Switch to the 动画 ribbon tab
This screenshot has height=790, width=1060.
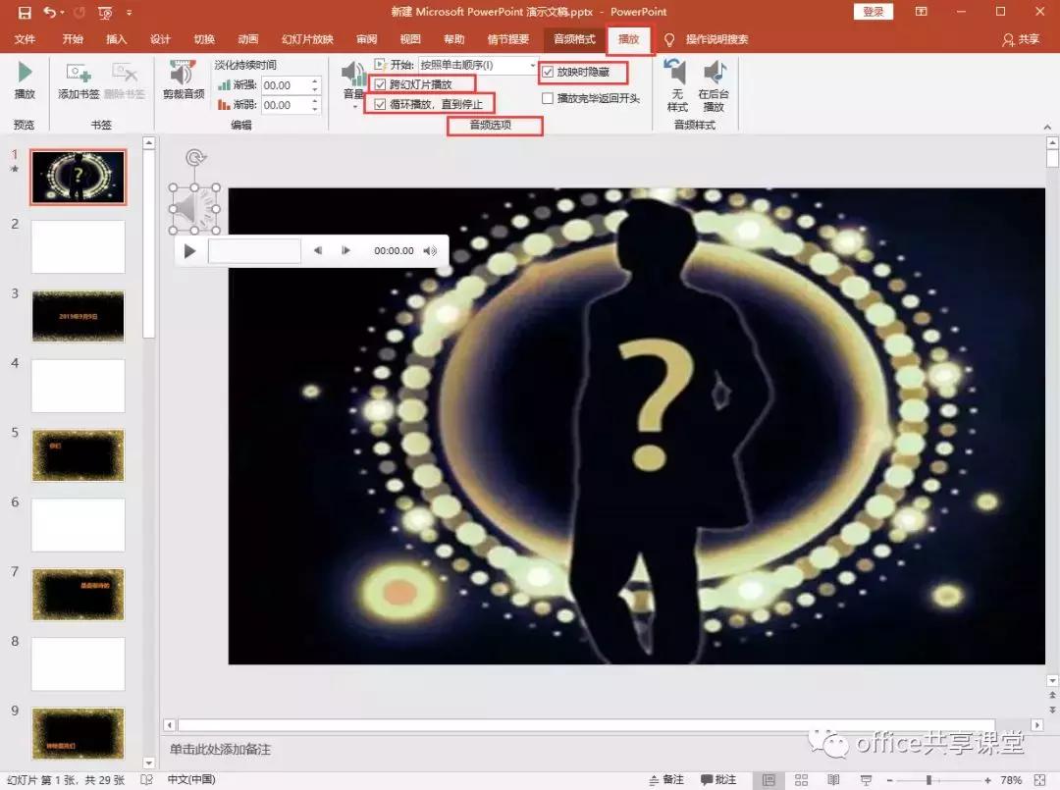click(x=248, y=39)
